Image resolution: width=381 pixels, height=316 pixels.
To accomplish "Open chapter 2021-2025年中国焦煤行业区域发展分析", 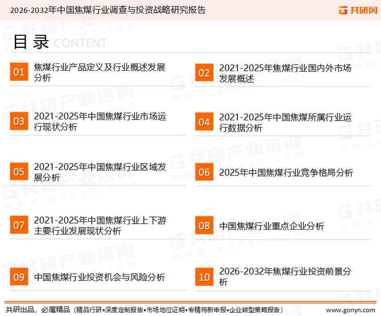I will 100,172.
